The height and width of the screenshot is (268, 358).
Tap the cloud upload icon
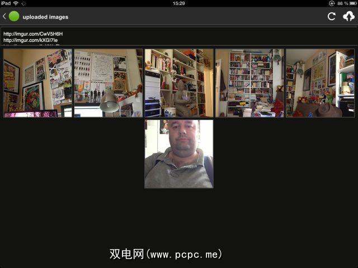click(x=348, y=16)
